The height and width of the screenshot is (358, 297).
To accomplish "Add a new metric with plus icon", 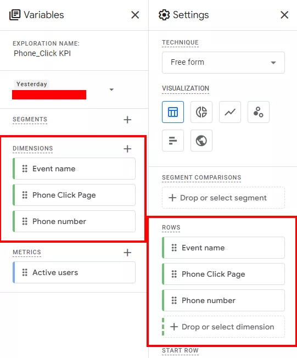I will tap(127, 253).
